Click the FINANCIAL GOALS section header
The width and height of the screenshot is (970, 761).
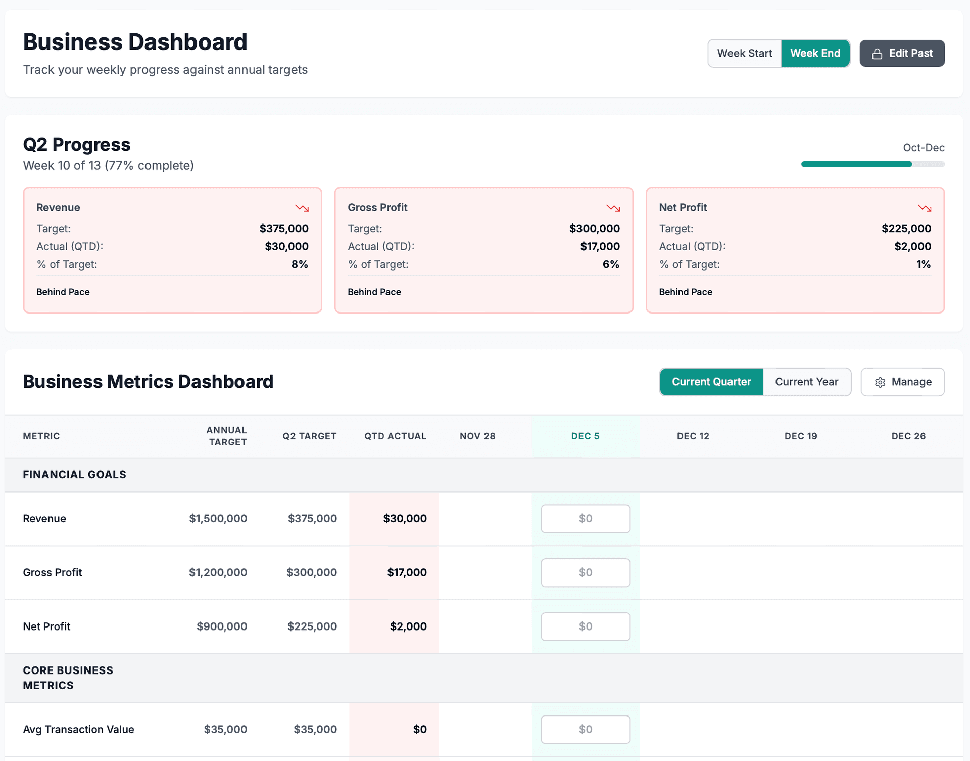74,474
